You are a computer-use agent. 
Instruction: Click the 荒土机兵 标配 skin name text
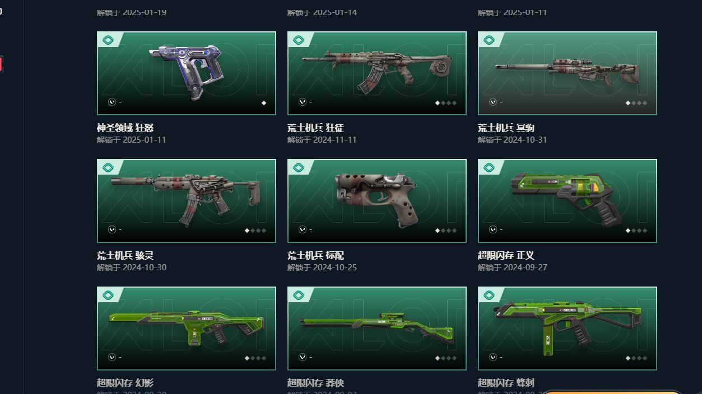pos(315,255)
